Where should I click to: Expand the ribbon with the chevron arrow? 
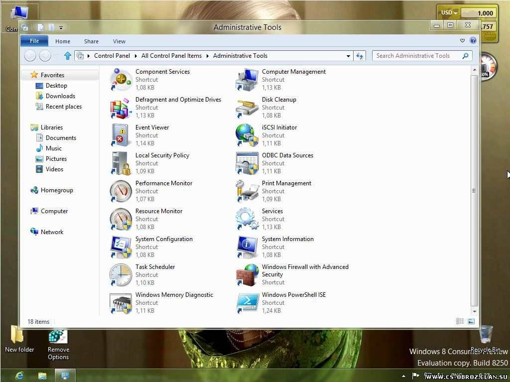(x=462, y=41)
